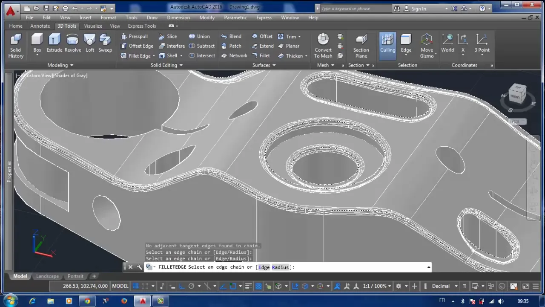Open the Union boolean tool
Image resolution: width=545 pixels, height=307 pixels.
coord(200,36)
